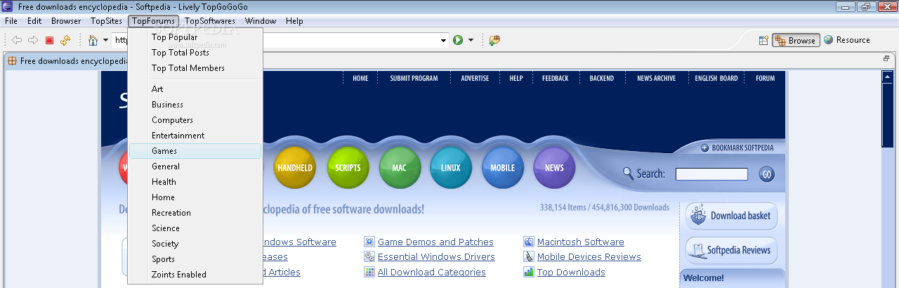This screenshot has width=899, height=288.
Task: Open dropdown arrow beside green Go icon
Action: 471,41
